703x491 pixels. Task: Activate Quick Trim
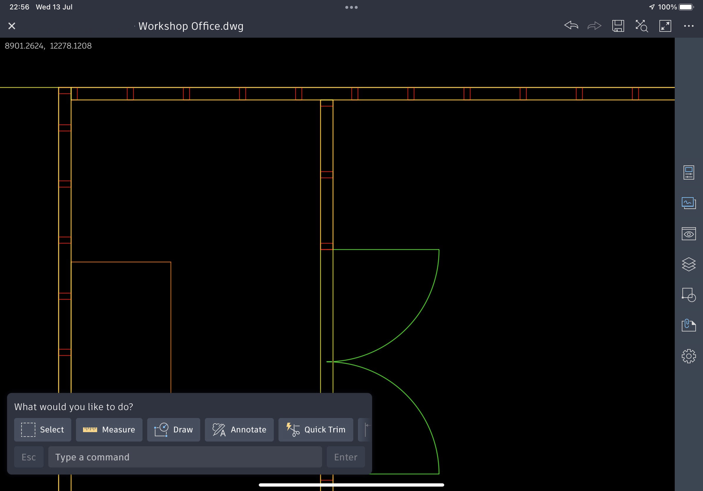tap(316, 429)
